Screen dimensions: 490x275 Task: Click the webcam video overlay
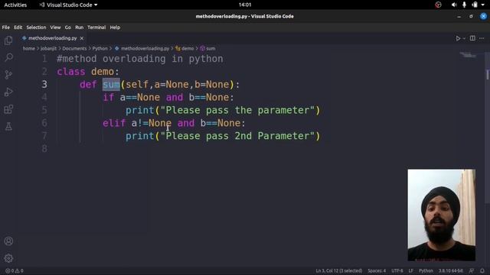point(441,215)
